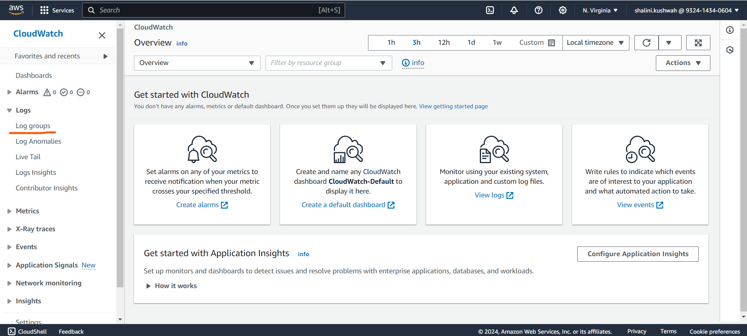
Task: Click Configure Application Insights button
Action: (638, 254)
